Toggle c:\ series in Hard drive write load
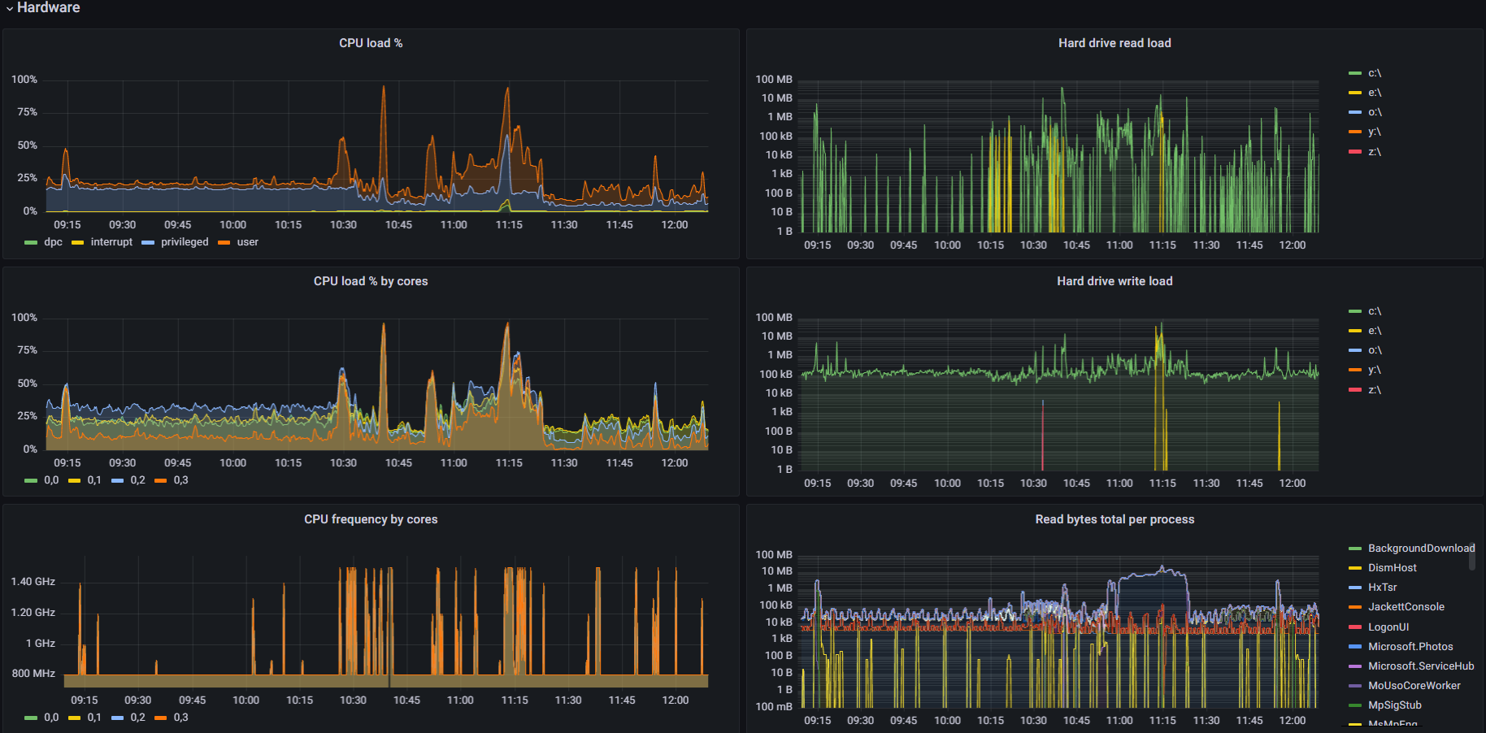The height and width of the screenshot is (733, 1486). point(1375,311)
